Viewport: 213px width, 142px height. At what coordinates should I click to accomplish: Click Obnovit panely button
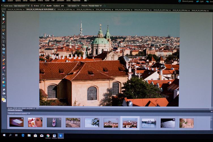(186, 1)
